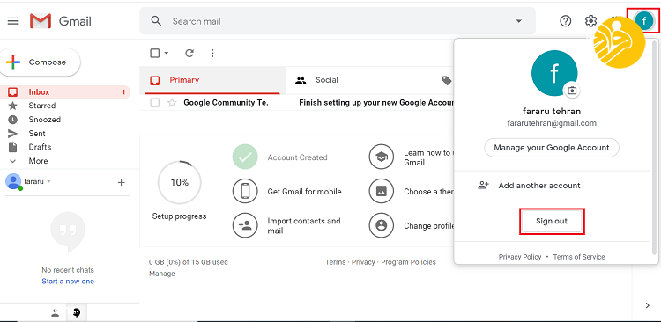Click the Promotions tag icon tab
This screenshot has width=661, height=322.
447,80
